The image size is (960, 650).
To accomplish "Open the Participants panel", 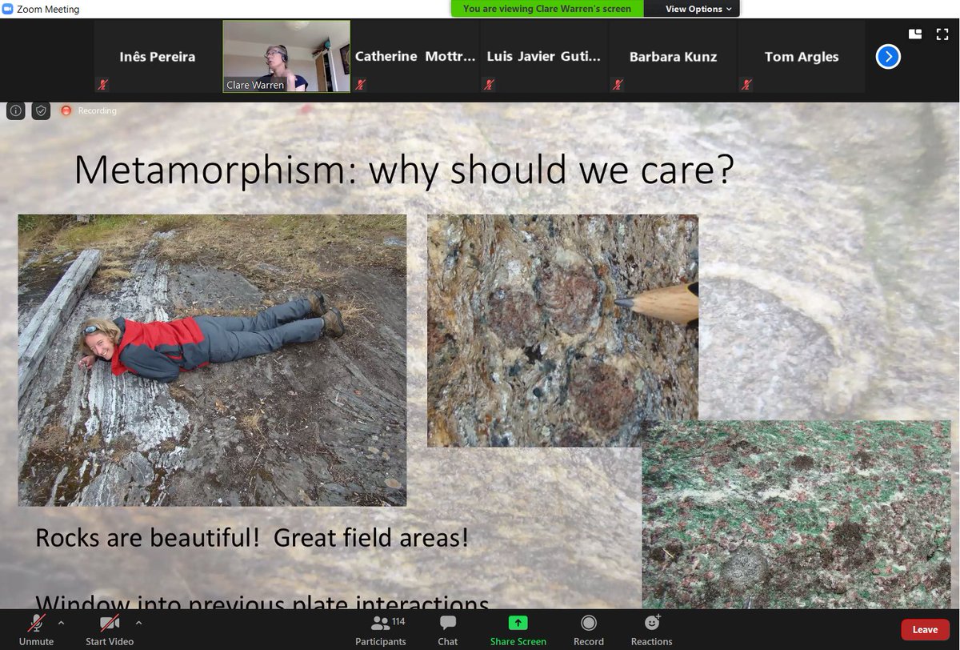I will pos(381,628).
